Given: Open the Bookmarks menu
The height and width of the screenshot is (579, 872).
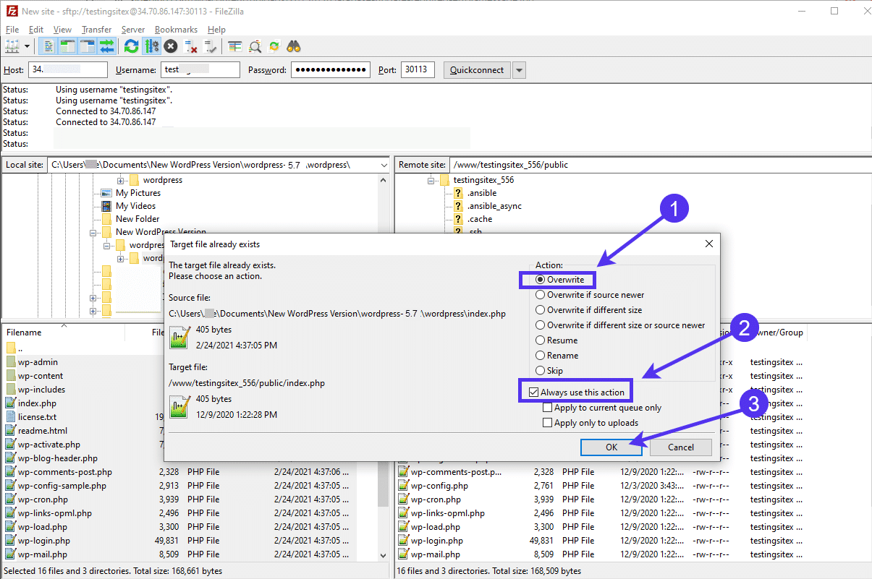Looking at the screenshot, I should (x=176, y=30).
